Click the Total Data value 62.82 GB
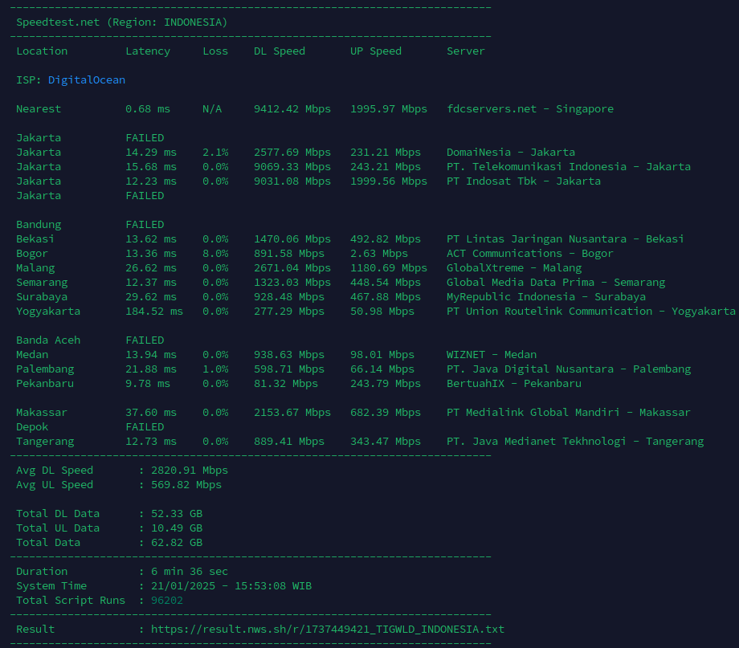The width and height of the screenshot is (739, 648). [x=177, y=542]
